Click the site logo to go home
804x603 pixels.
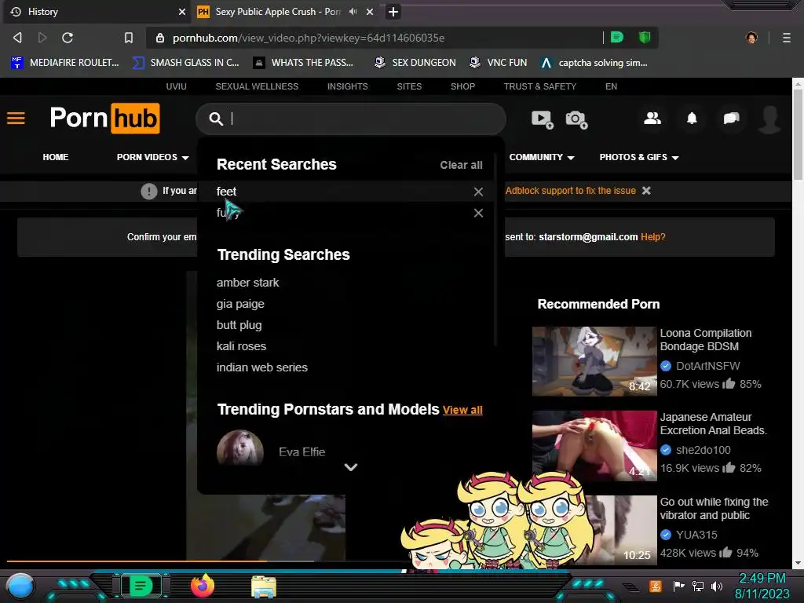[x=104, y=118]
